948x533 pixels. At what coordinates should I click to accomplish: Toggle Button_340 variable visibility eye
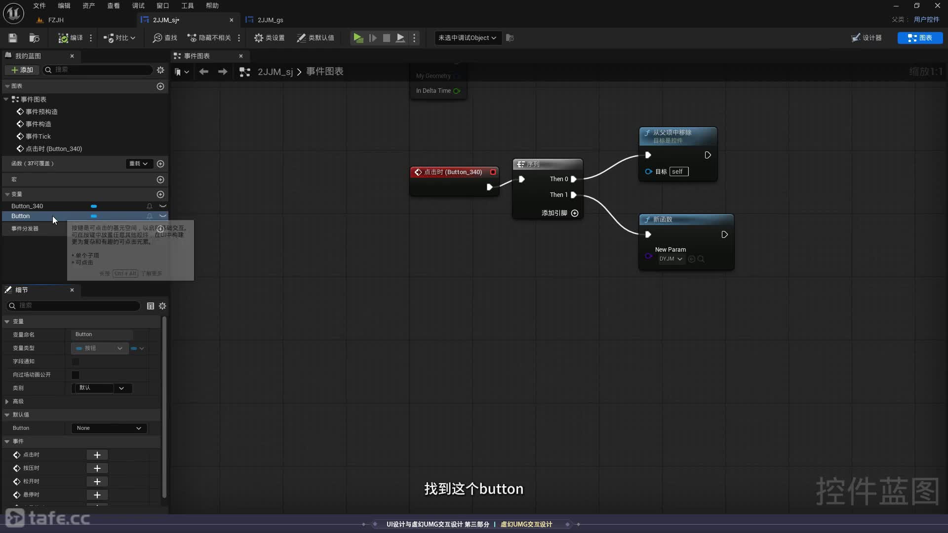[162, 206]
